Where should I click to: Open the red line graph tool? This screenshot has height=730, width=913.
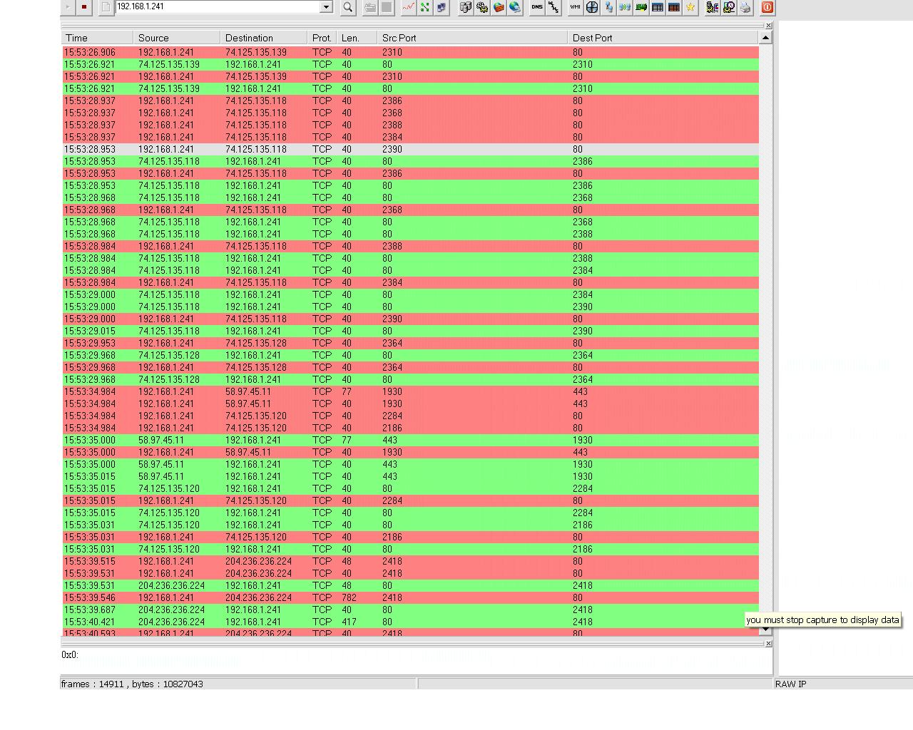point(409,7)
